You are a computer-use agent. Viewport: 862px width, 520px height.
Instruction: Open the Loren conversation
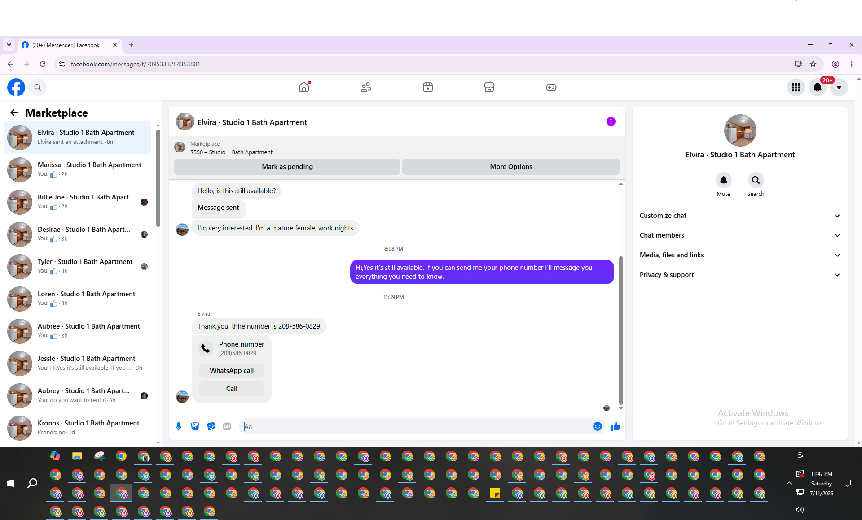(78, 299)
